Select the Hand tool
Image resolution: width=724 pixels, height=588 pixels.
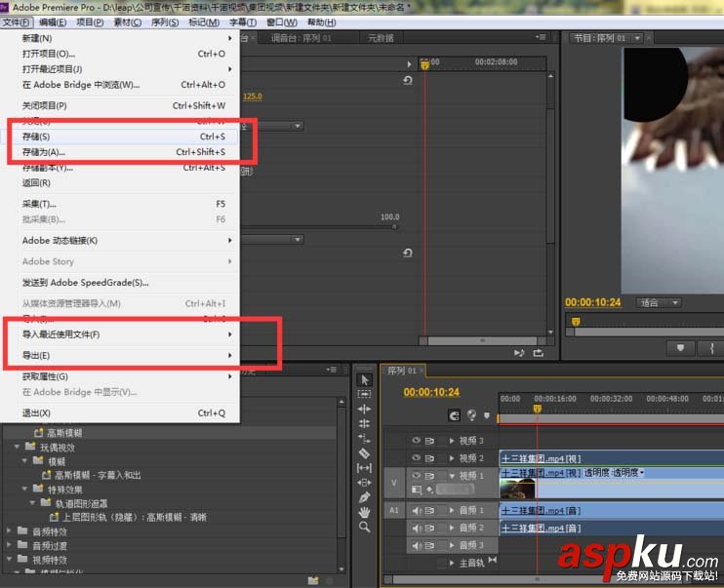pos(364,512)
